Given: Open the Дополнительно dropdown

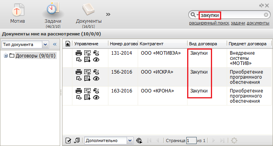Looking at the screenshot, I should point(130,140).
